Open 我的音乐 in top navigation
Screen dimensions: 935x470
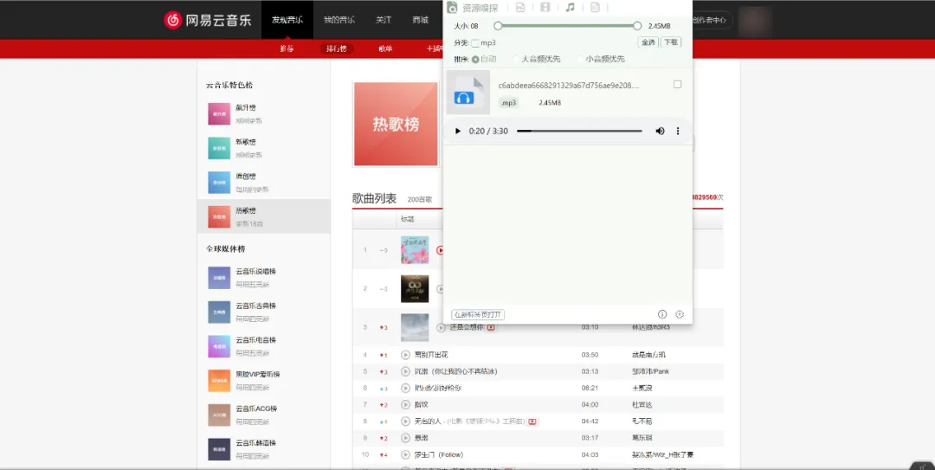click(339, 19)
